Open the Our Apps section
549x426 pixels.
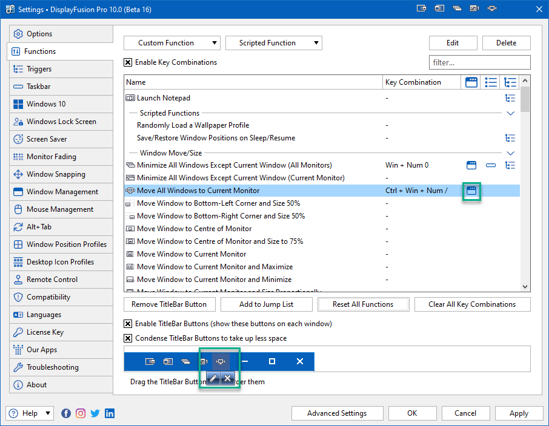(x=61, y=349)
